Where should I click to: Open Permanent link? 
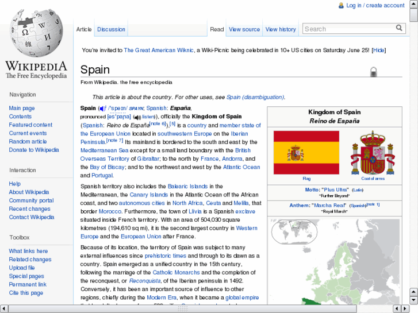[28, 284]
